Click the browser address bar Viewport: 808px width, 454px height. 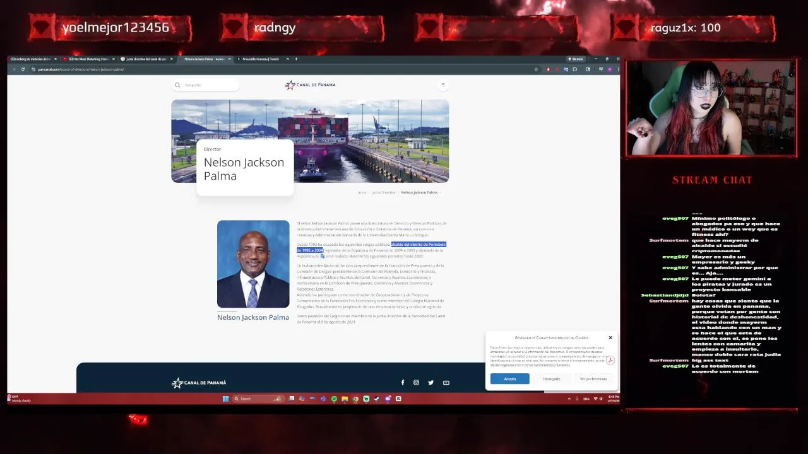284,69
